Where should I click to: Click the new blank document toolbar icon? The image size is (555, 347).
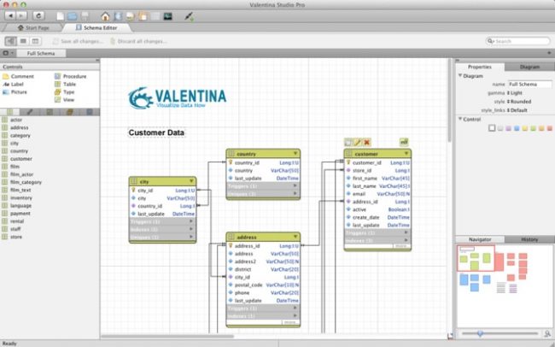(61, 16)
